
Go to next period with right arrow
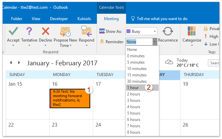pos(19,62)
